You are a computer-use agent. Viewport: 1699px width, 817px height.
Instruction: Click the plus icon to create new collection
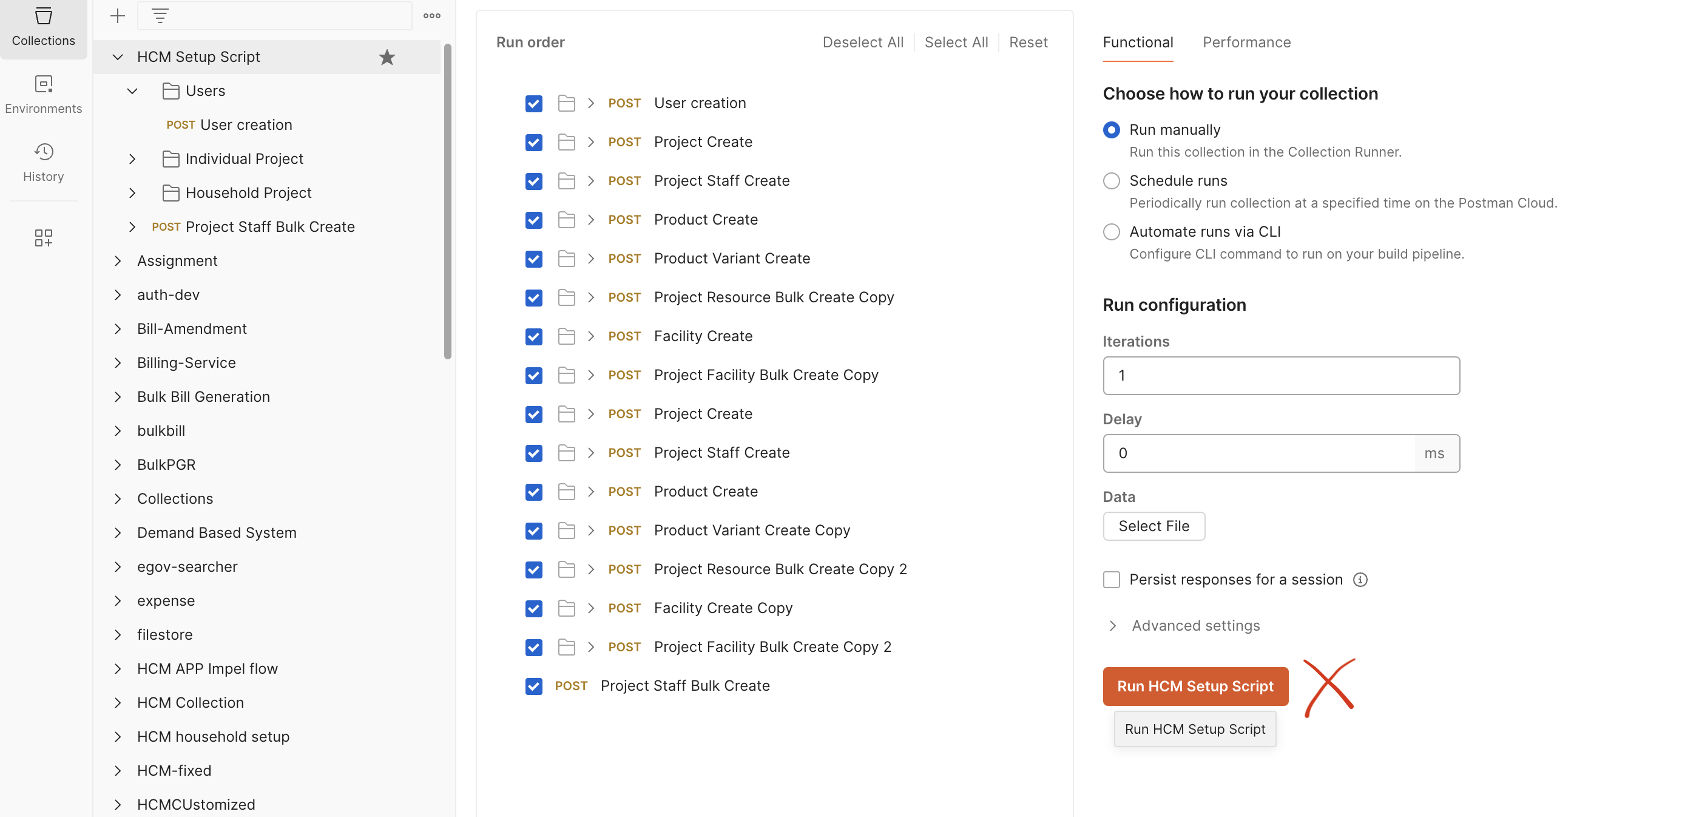(117, 16)
